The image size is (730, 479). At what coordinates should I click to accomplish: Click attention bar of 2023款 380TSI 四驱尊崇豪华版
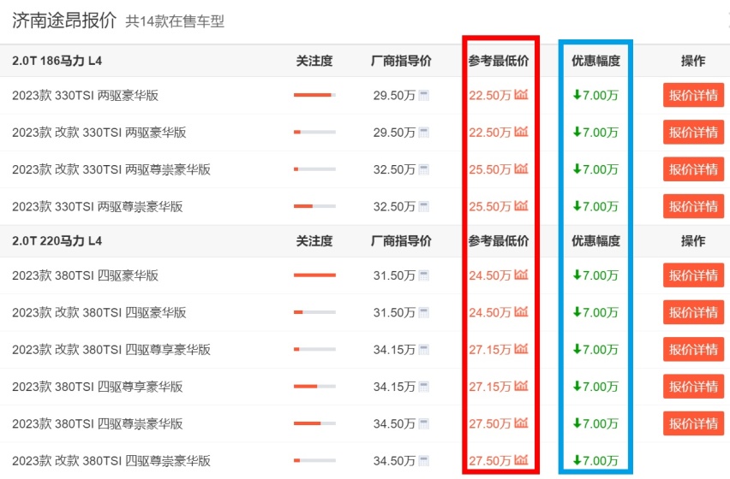tap(314, 423)
